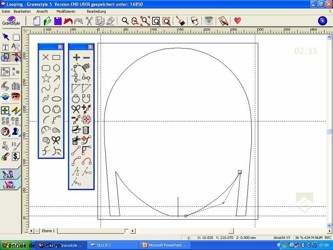Click the gray Redo arrow icon

[79, 21]
